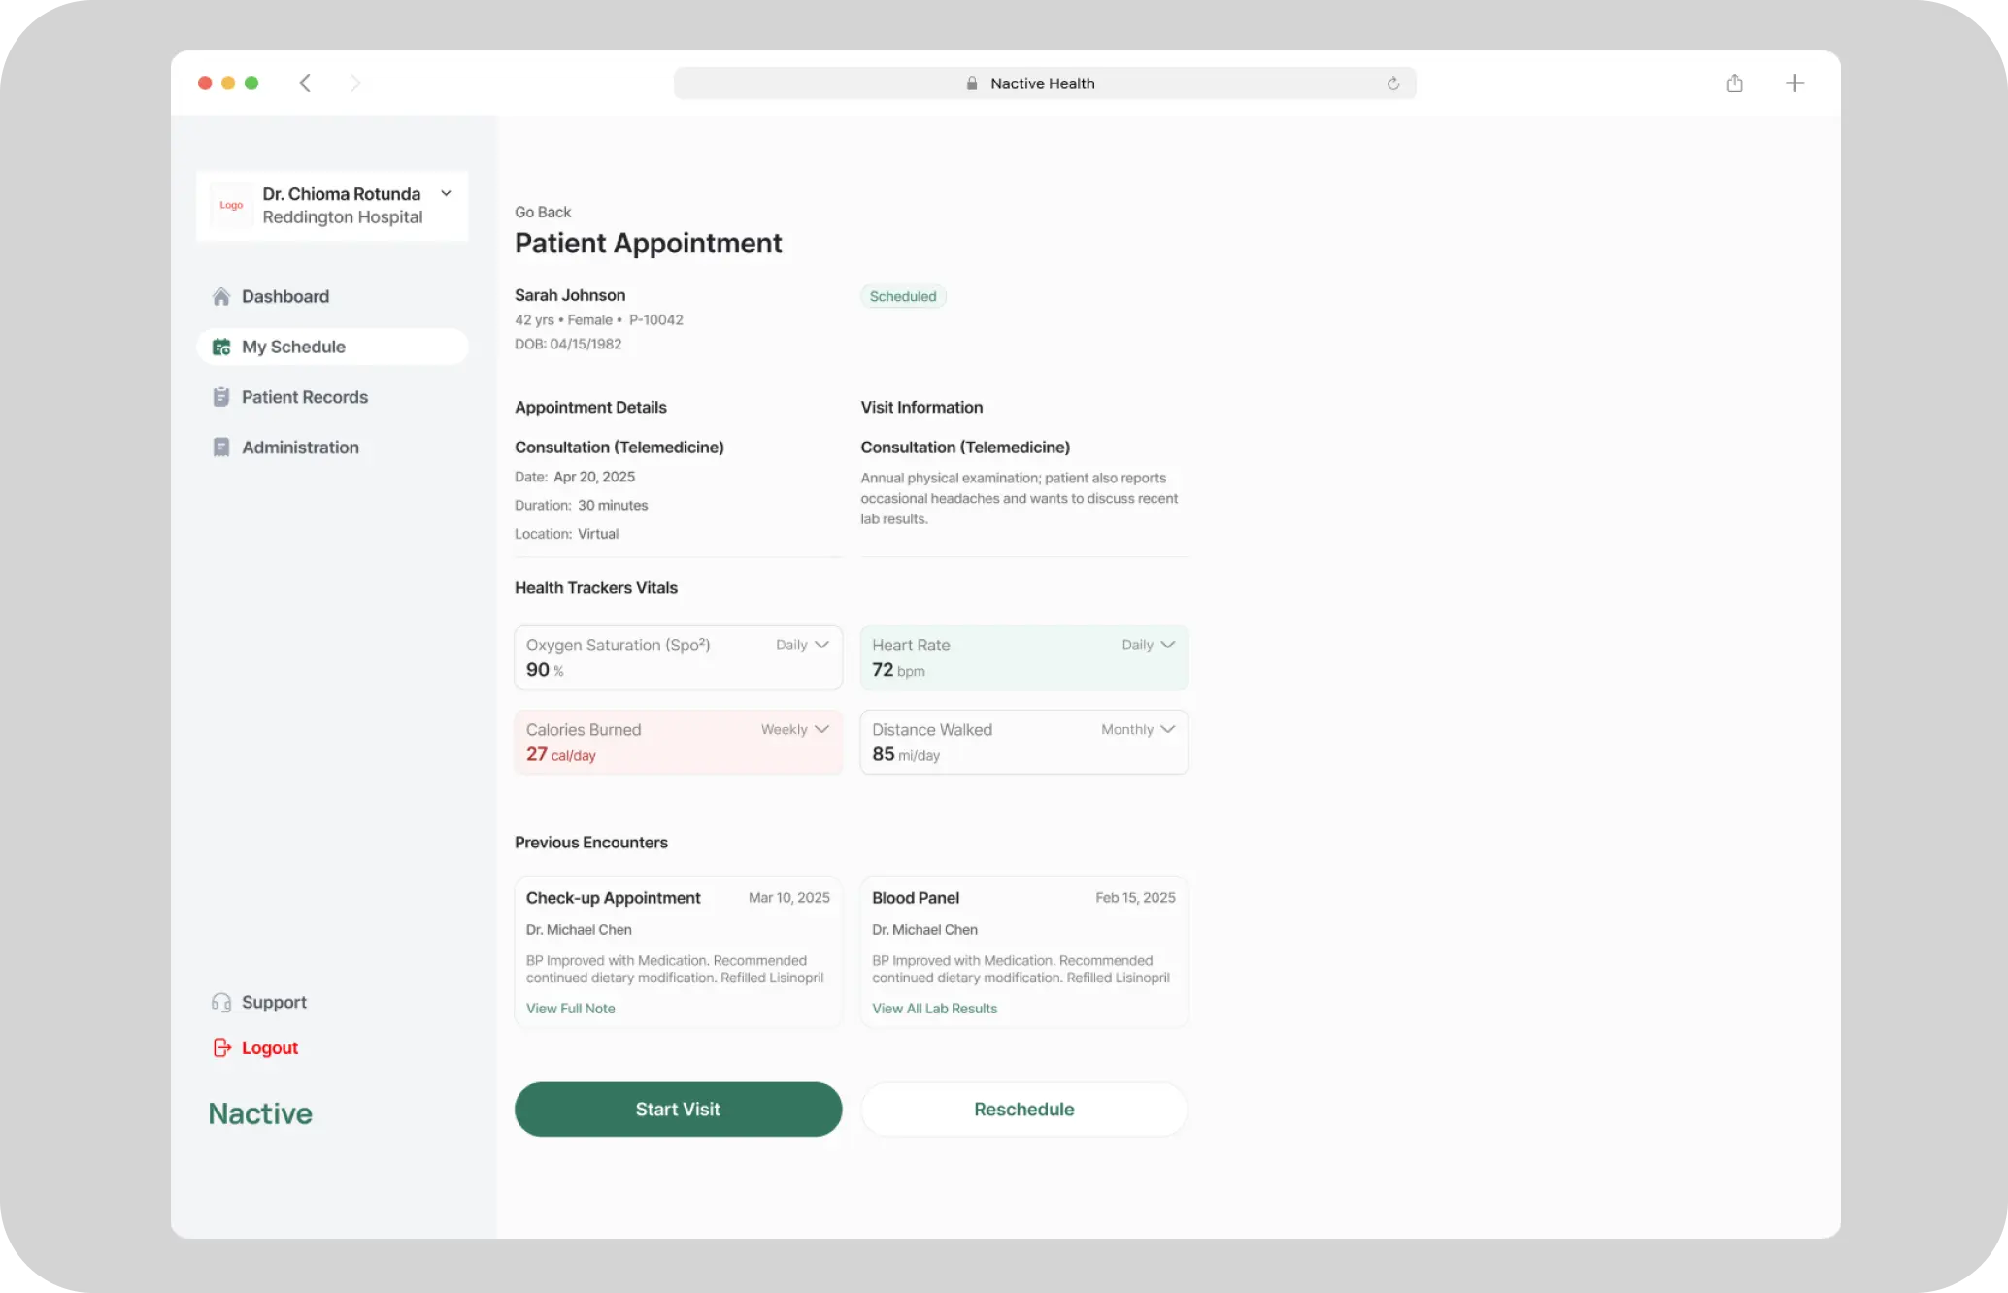Image resolution: width=2008 pixels, height=1293 pixels.
Task: Reload the page with refresh icon
Action: 1393,83
